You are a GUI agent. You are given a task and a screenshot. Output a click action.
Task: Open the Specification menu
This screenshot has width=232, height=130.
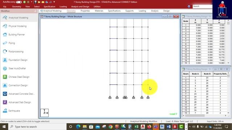(49, 6)
